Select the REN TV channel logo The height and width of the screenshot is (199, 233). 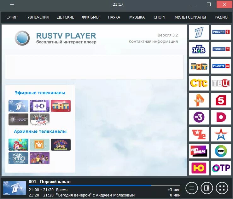pyautogui.click(x=199, y=100)
